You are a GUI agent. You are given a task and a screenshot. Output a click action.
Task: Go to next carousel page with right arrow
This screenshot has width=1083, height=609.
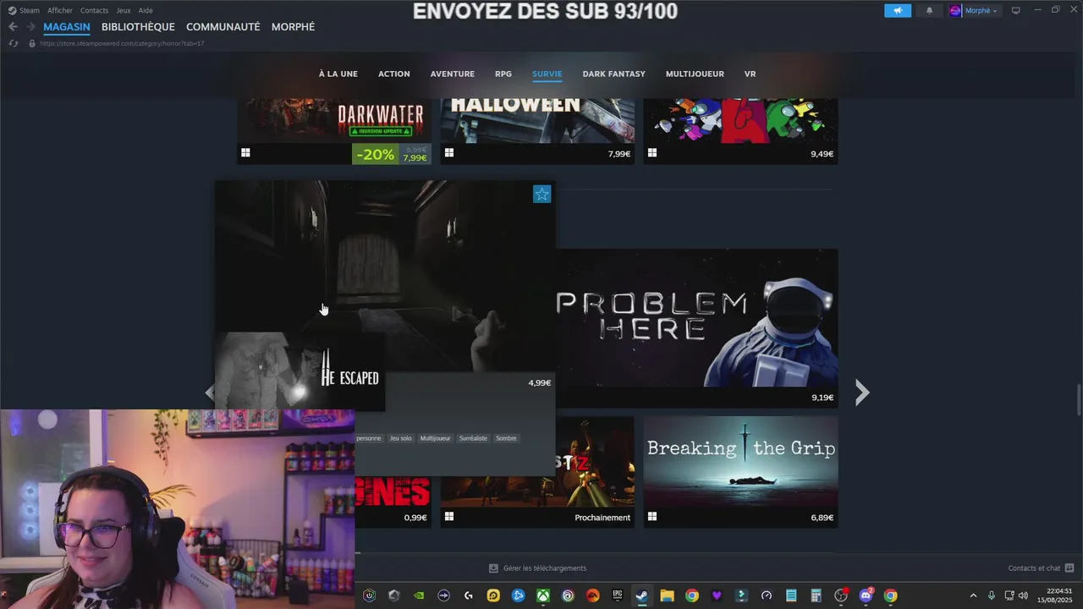(x=861, y=392)
